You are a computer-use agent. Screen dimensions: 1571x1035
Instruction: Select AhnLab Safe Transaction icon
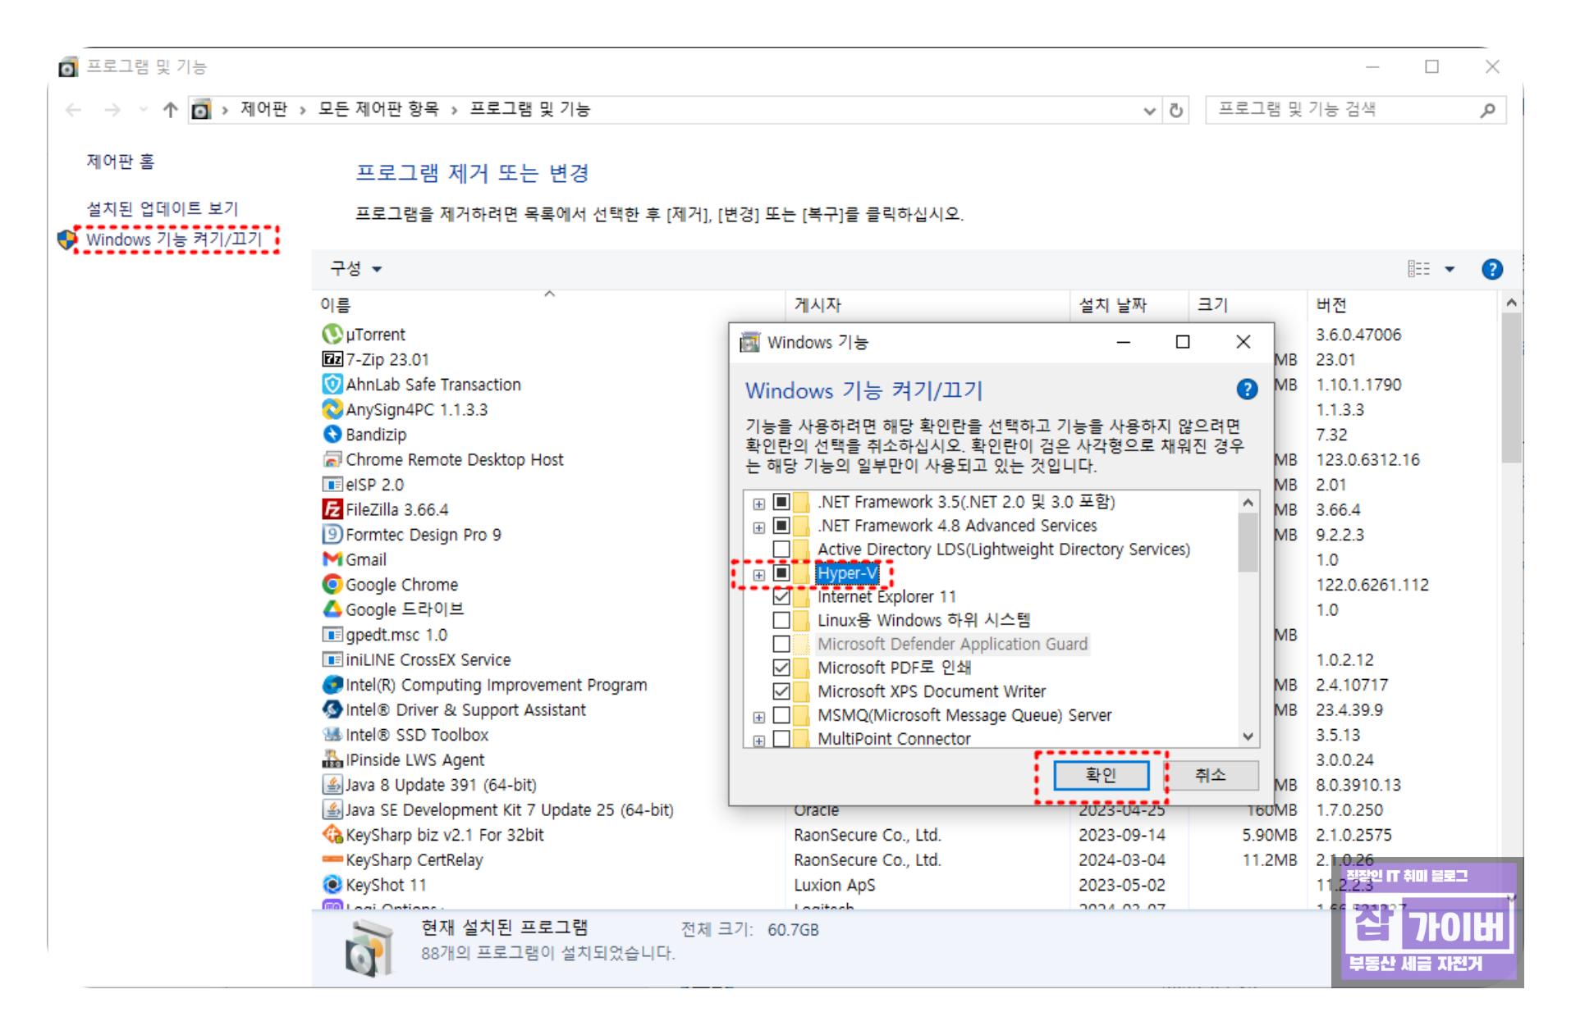click(332, 385)
